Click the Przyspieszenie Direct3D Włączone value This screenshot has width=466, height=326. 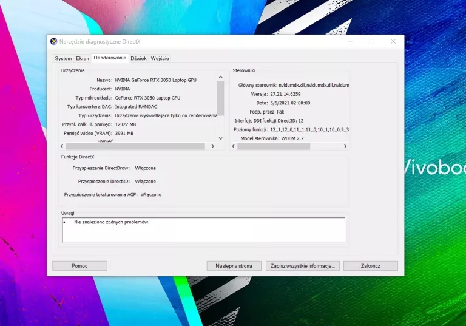pos(146,182)
